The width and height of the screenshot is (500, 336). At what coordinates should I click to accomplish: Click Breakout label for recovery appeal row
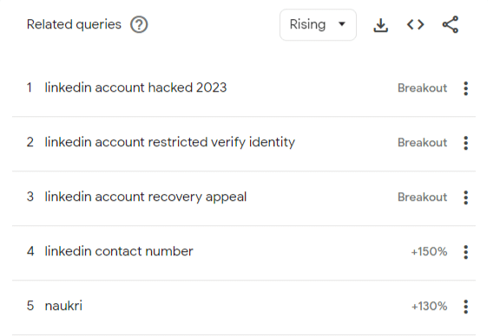coord(422,197)
